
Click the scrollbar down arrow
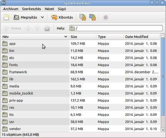tap(163, 130)
